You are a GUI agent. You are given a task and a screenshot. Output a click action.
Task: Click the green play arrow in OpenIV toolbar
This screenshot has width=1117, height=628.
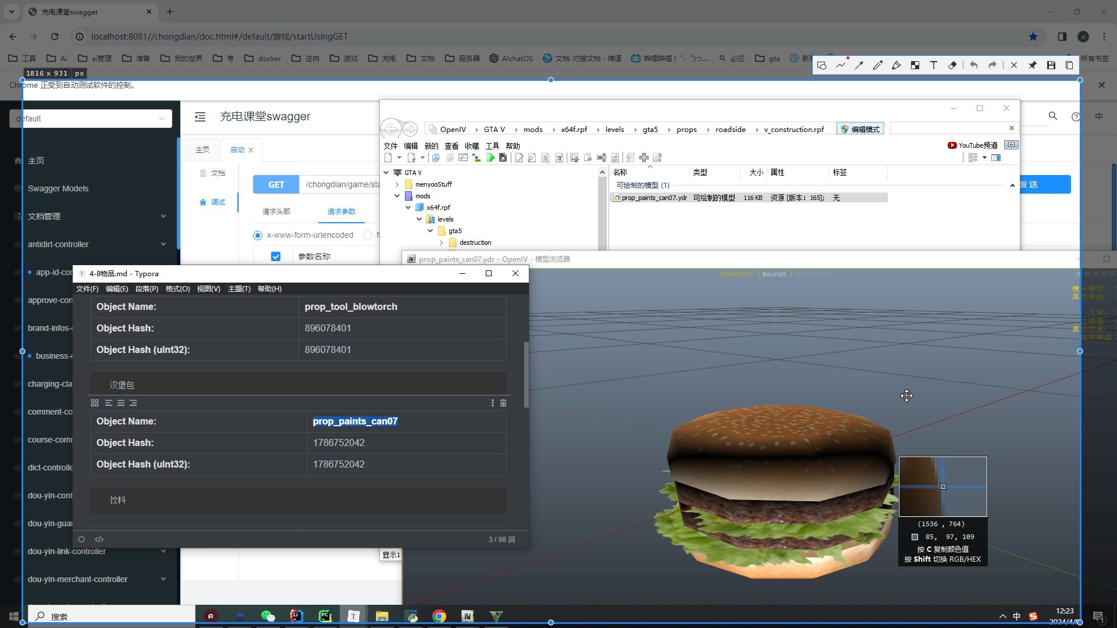point(490,158)
